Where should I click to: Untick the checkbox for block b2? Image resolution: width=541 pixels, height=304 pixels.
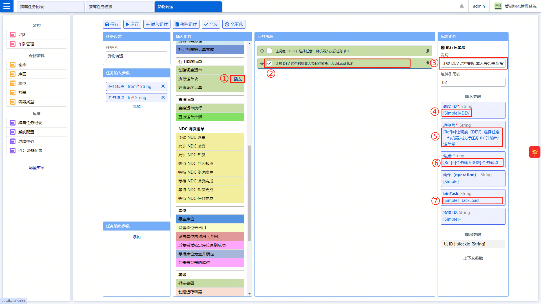tap(269, 63)
